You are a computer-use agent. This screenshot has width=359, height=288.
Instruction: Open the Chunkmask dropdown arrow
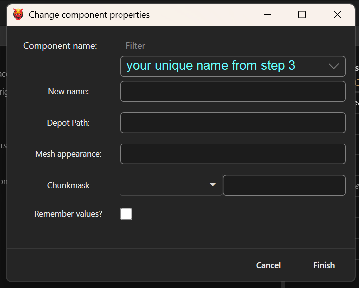[x=213, y=185]
